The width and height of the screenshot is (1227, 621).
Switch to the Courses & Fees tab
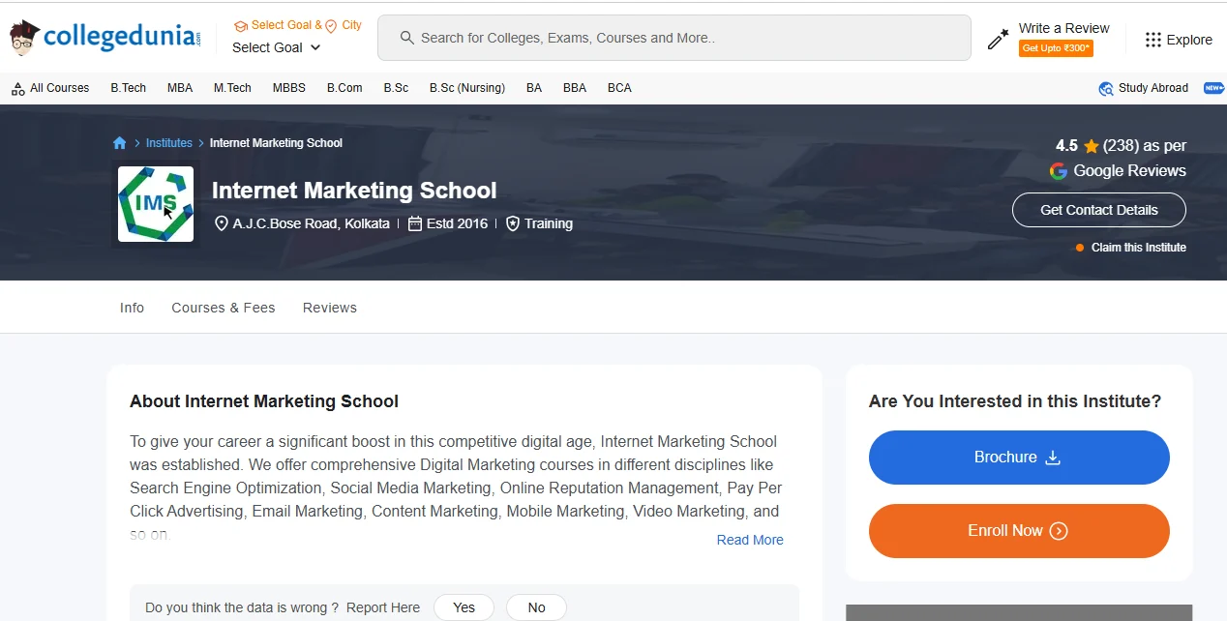pos(223,307)
